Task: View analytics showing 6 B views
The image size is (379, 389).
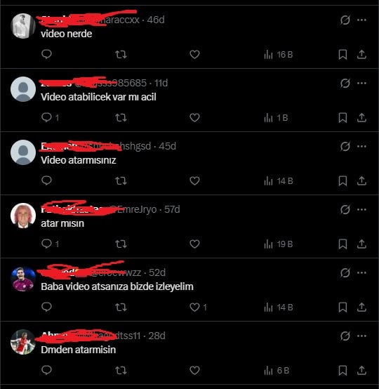Action: [277, 371]
